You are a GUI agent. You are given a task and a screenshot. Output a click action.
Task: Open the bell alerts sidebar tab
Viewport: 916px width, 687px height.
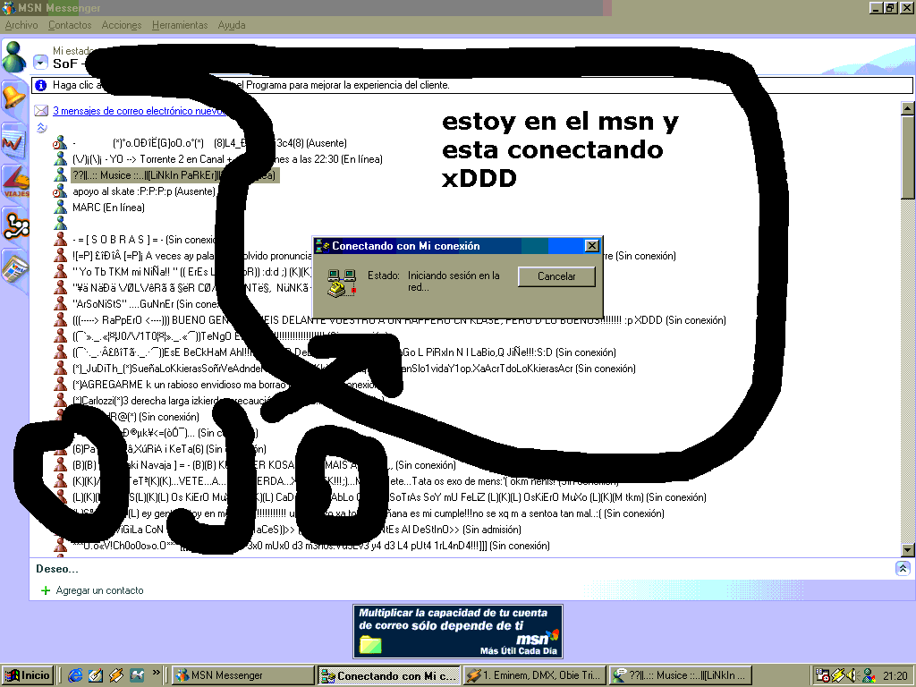tap(14, 98)
